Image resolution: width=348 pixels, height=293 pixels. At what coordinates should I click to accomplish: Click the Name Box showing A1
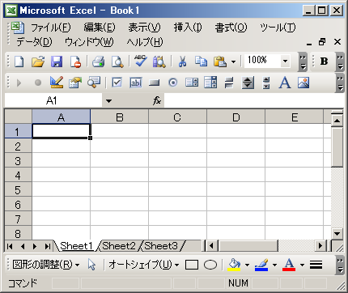click(53, 100)
